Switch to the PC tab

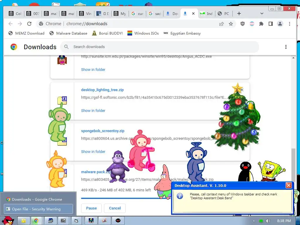tap(224, 13)
